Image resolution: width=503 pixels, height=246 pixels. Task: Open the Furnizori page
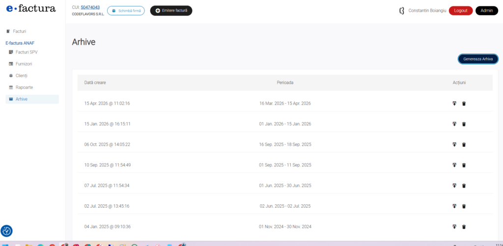(24, 64)
